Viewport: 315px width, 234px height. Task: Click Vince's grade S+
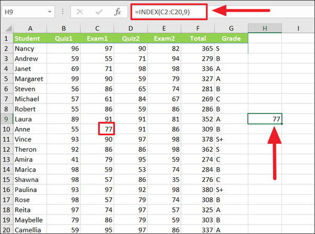231,139
